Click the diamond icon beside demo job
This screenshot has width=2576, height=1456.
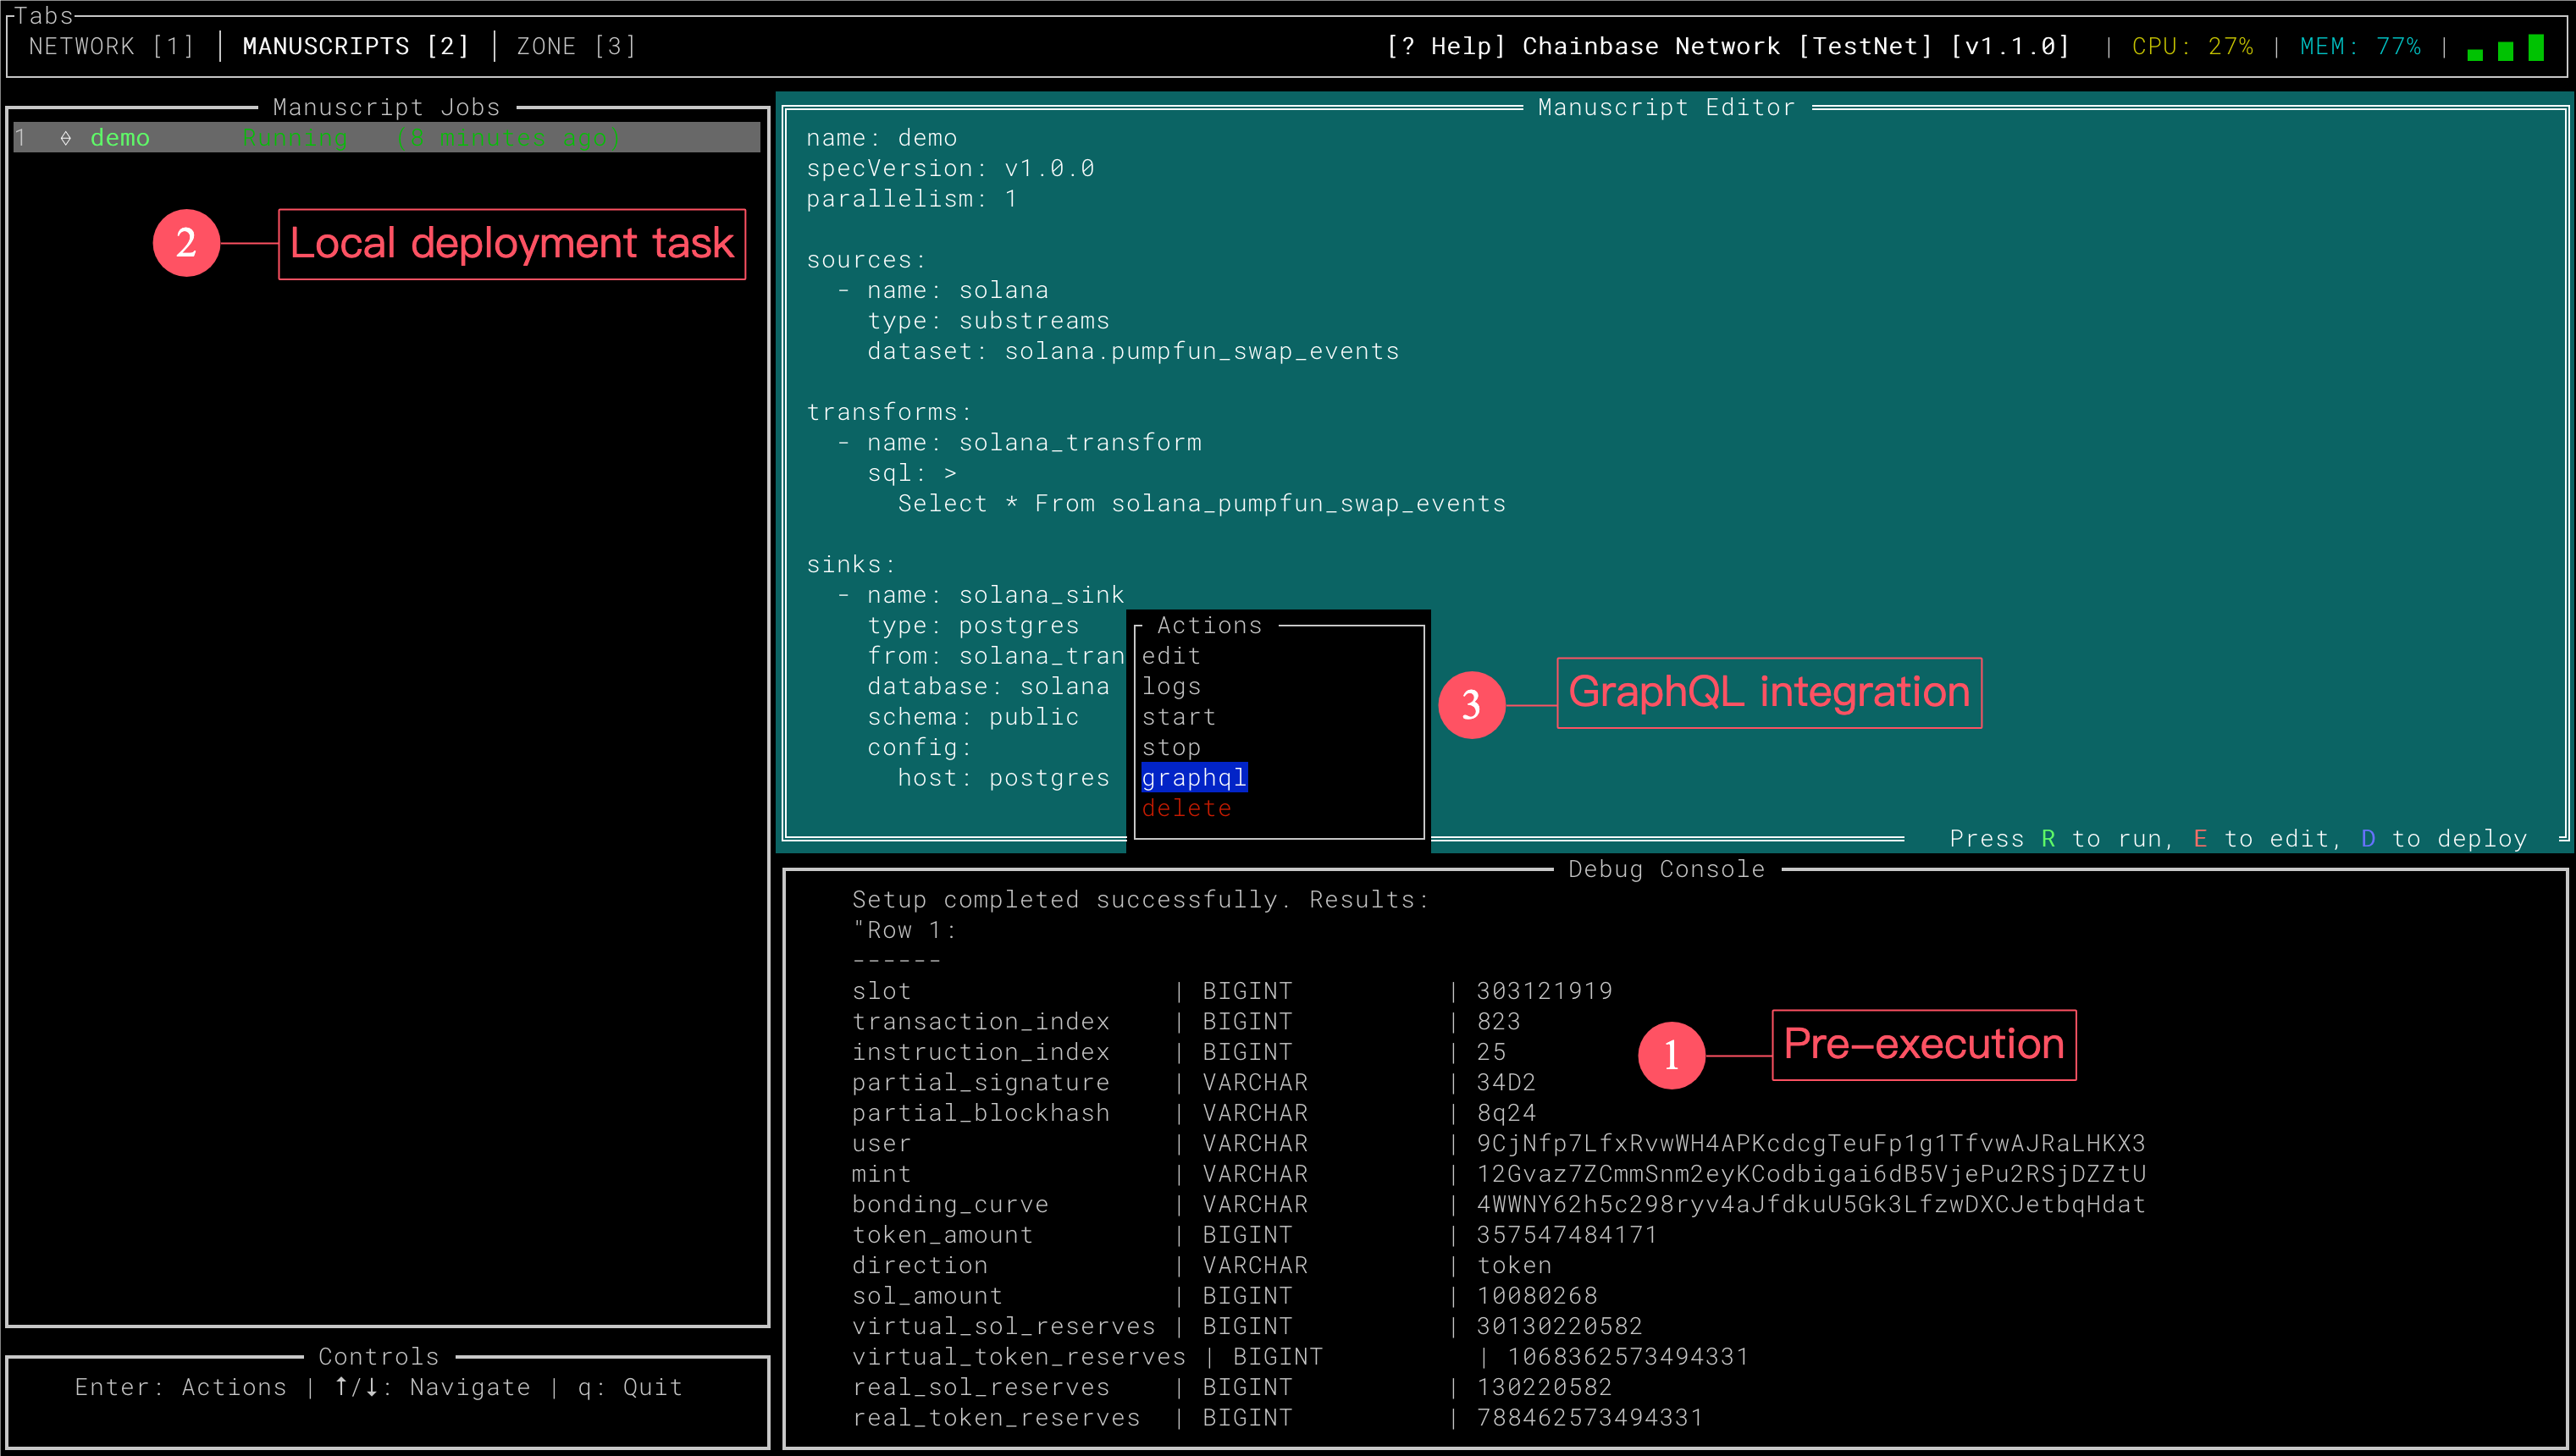point(66,138)
